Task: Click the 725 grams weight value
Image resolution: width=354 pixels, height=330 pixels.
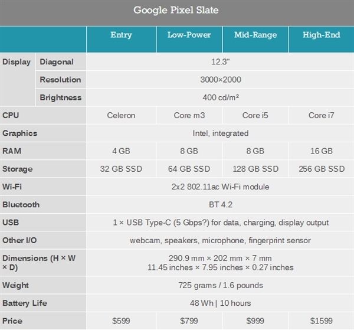Action: (220, 285)
